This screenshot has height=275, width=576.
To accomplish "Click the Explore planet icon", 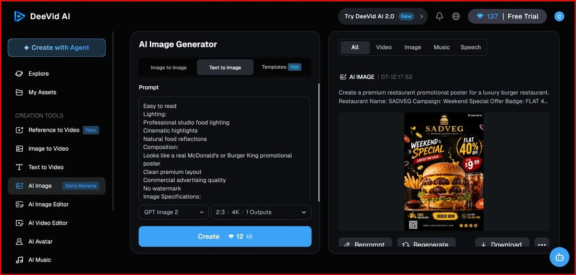I will [19, 73].
